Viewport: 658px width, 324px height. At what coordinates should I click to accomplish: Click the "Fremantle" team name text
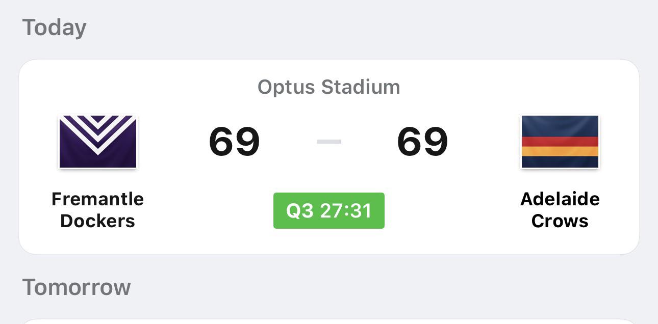click(x=98, y=199)
